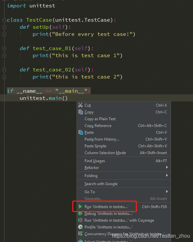Choose Copy Reference from menu

[x=124, y=126]
